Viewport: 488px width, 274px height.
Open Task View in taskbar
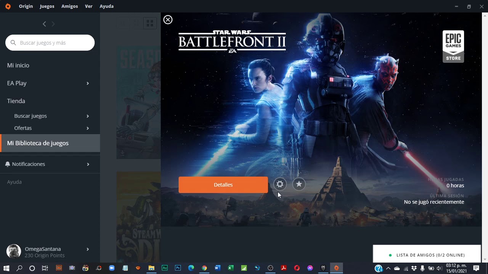(x=45, y=268)
